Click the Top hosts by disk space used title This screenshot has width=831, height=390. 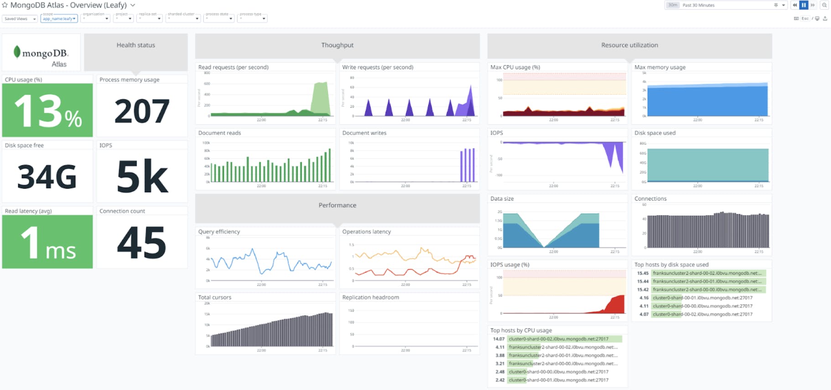point(671,265)
